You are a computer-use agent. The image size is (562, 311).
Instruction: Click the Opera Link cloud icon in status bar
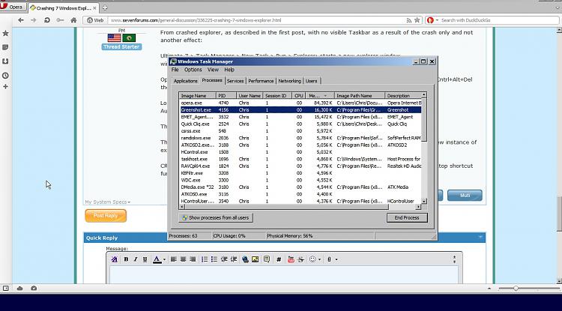point(20,288)
